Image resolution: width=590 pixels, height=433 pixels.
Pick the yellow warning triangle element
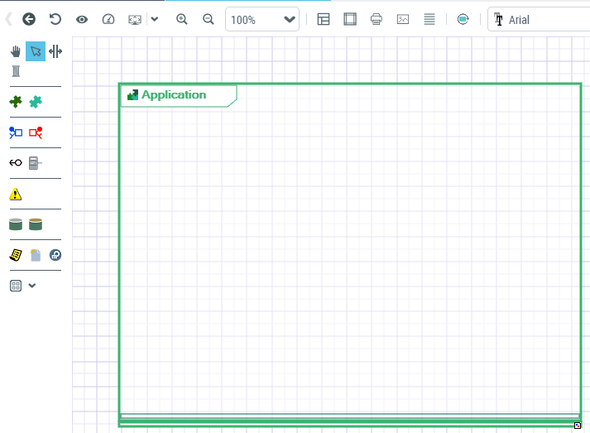click(16, 195)
